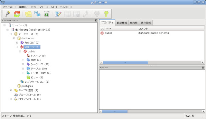Click the properties list horizontal scrollbar thumb
206x119 pixels.
(125, 62)
